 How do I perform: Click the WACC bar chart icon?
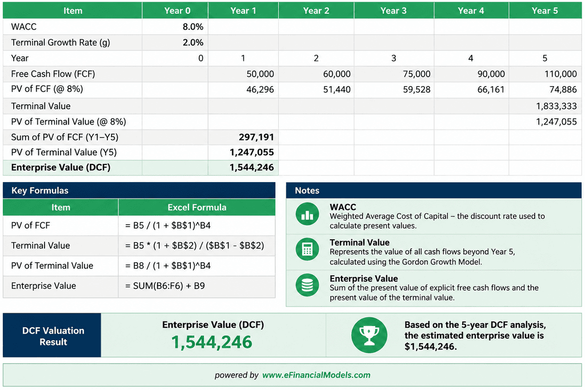(x=307, y=214)
